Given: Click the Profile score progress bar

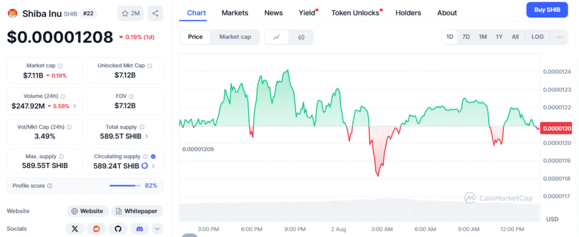Looking at the screenshot, I should point(125,186).
